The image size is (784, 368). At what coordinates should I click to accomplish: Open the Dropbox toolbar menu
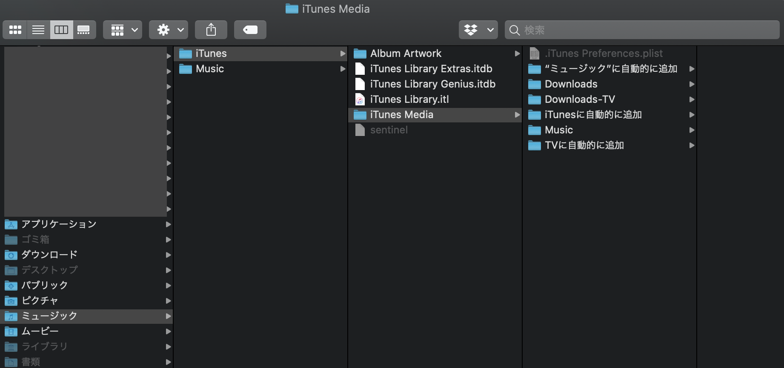coord(478,30)
